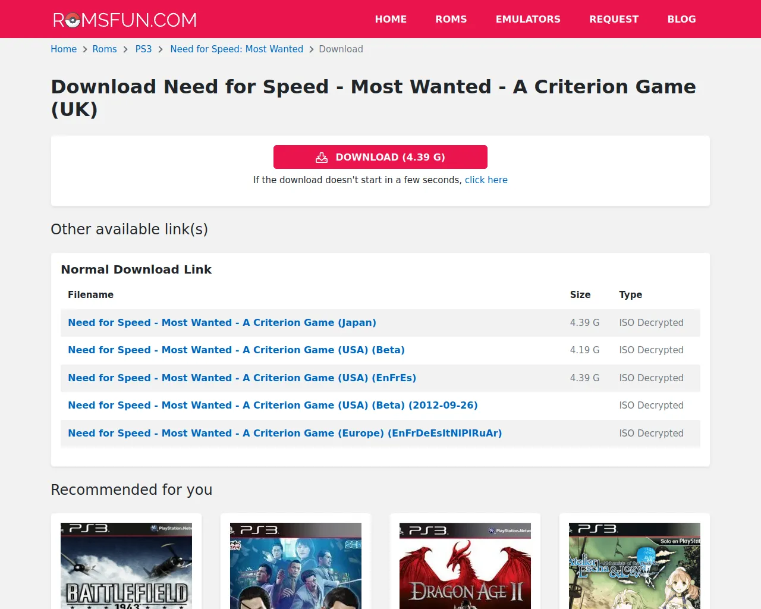Open the Battlefield 1943 cover thumbnail
This screenshot has width=761, height=609.
[x=126, y=566]
